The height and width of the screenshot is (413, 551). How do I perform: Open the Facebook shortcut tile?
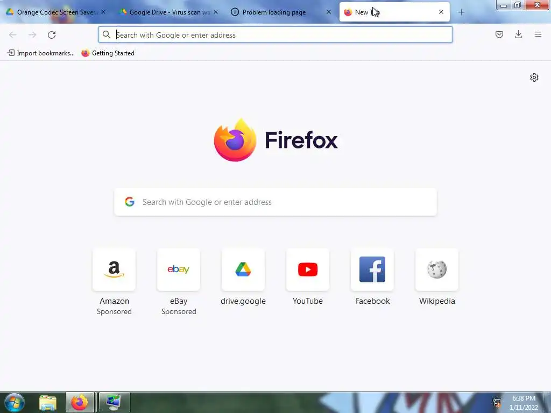pos(372,270)
